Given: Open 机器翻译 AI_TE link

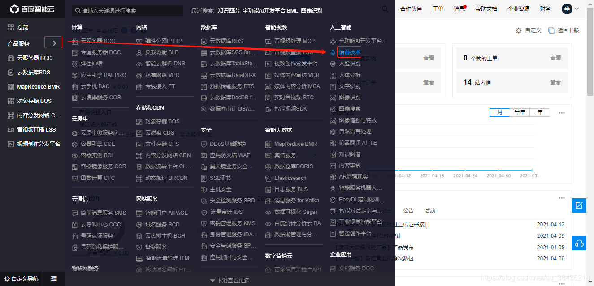Looking at the screenshot, I should [358, 143].
